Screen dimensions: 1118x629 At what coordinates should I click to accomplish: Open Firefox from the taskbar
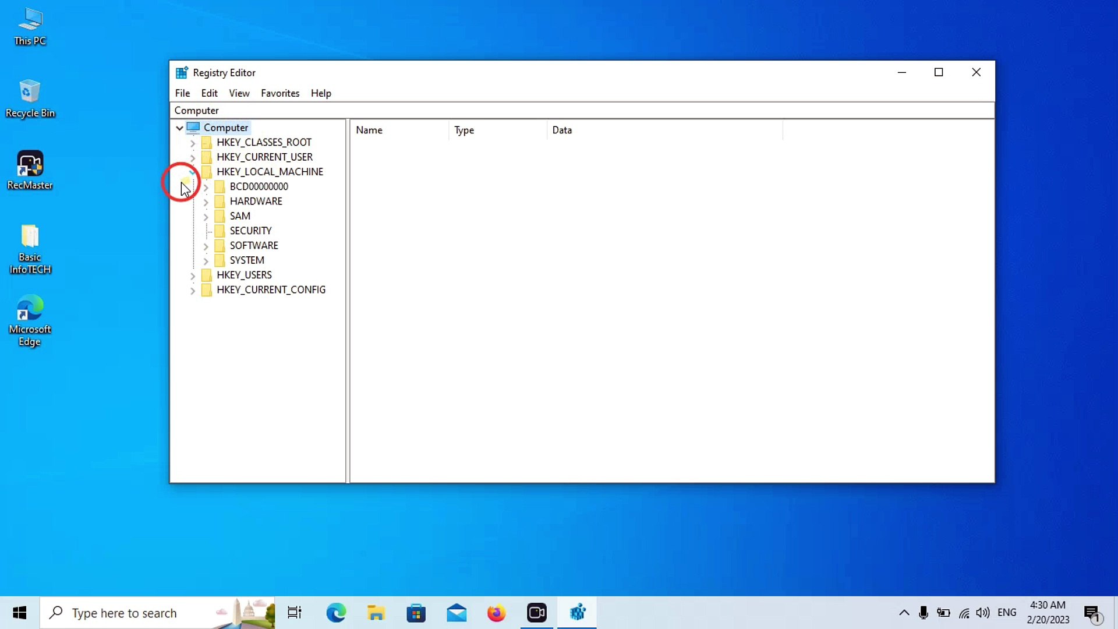[496, 613]
